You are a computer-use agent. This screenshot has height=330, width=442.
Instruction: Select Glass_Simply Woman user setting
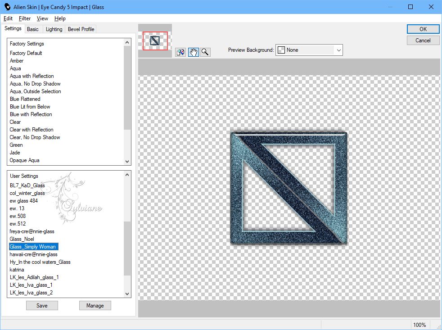pyautogui.click(x=34, y=247)
